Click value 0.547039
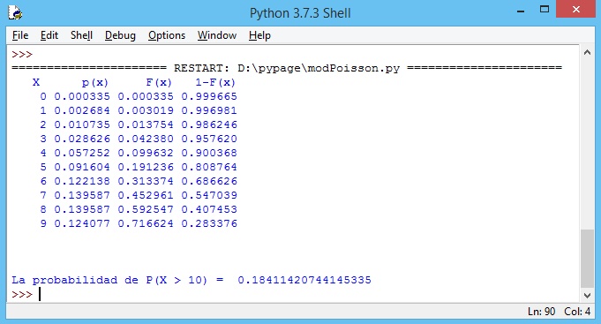 tap(209, 196)
